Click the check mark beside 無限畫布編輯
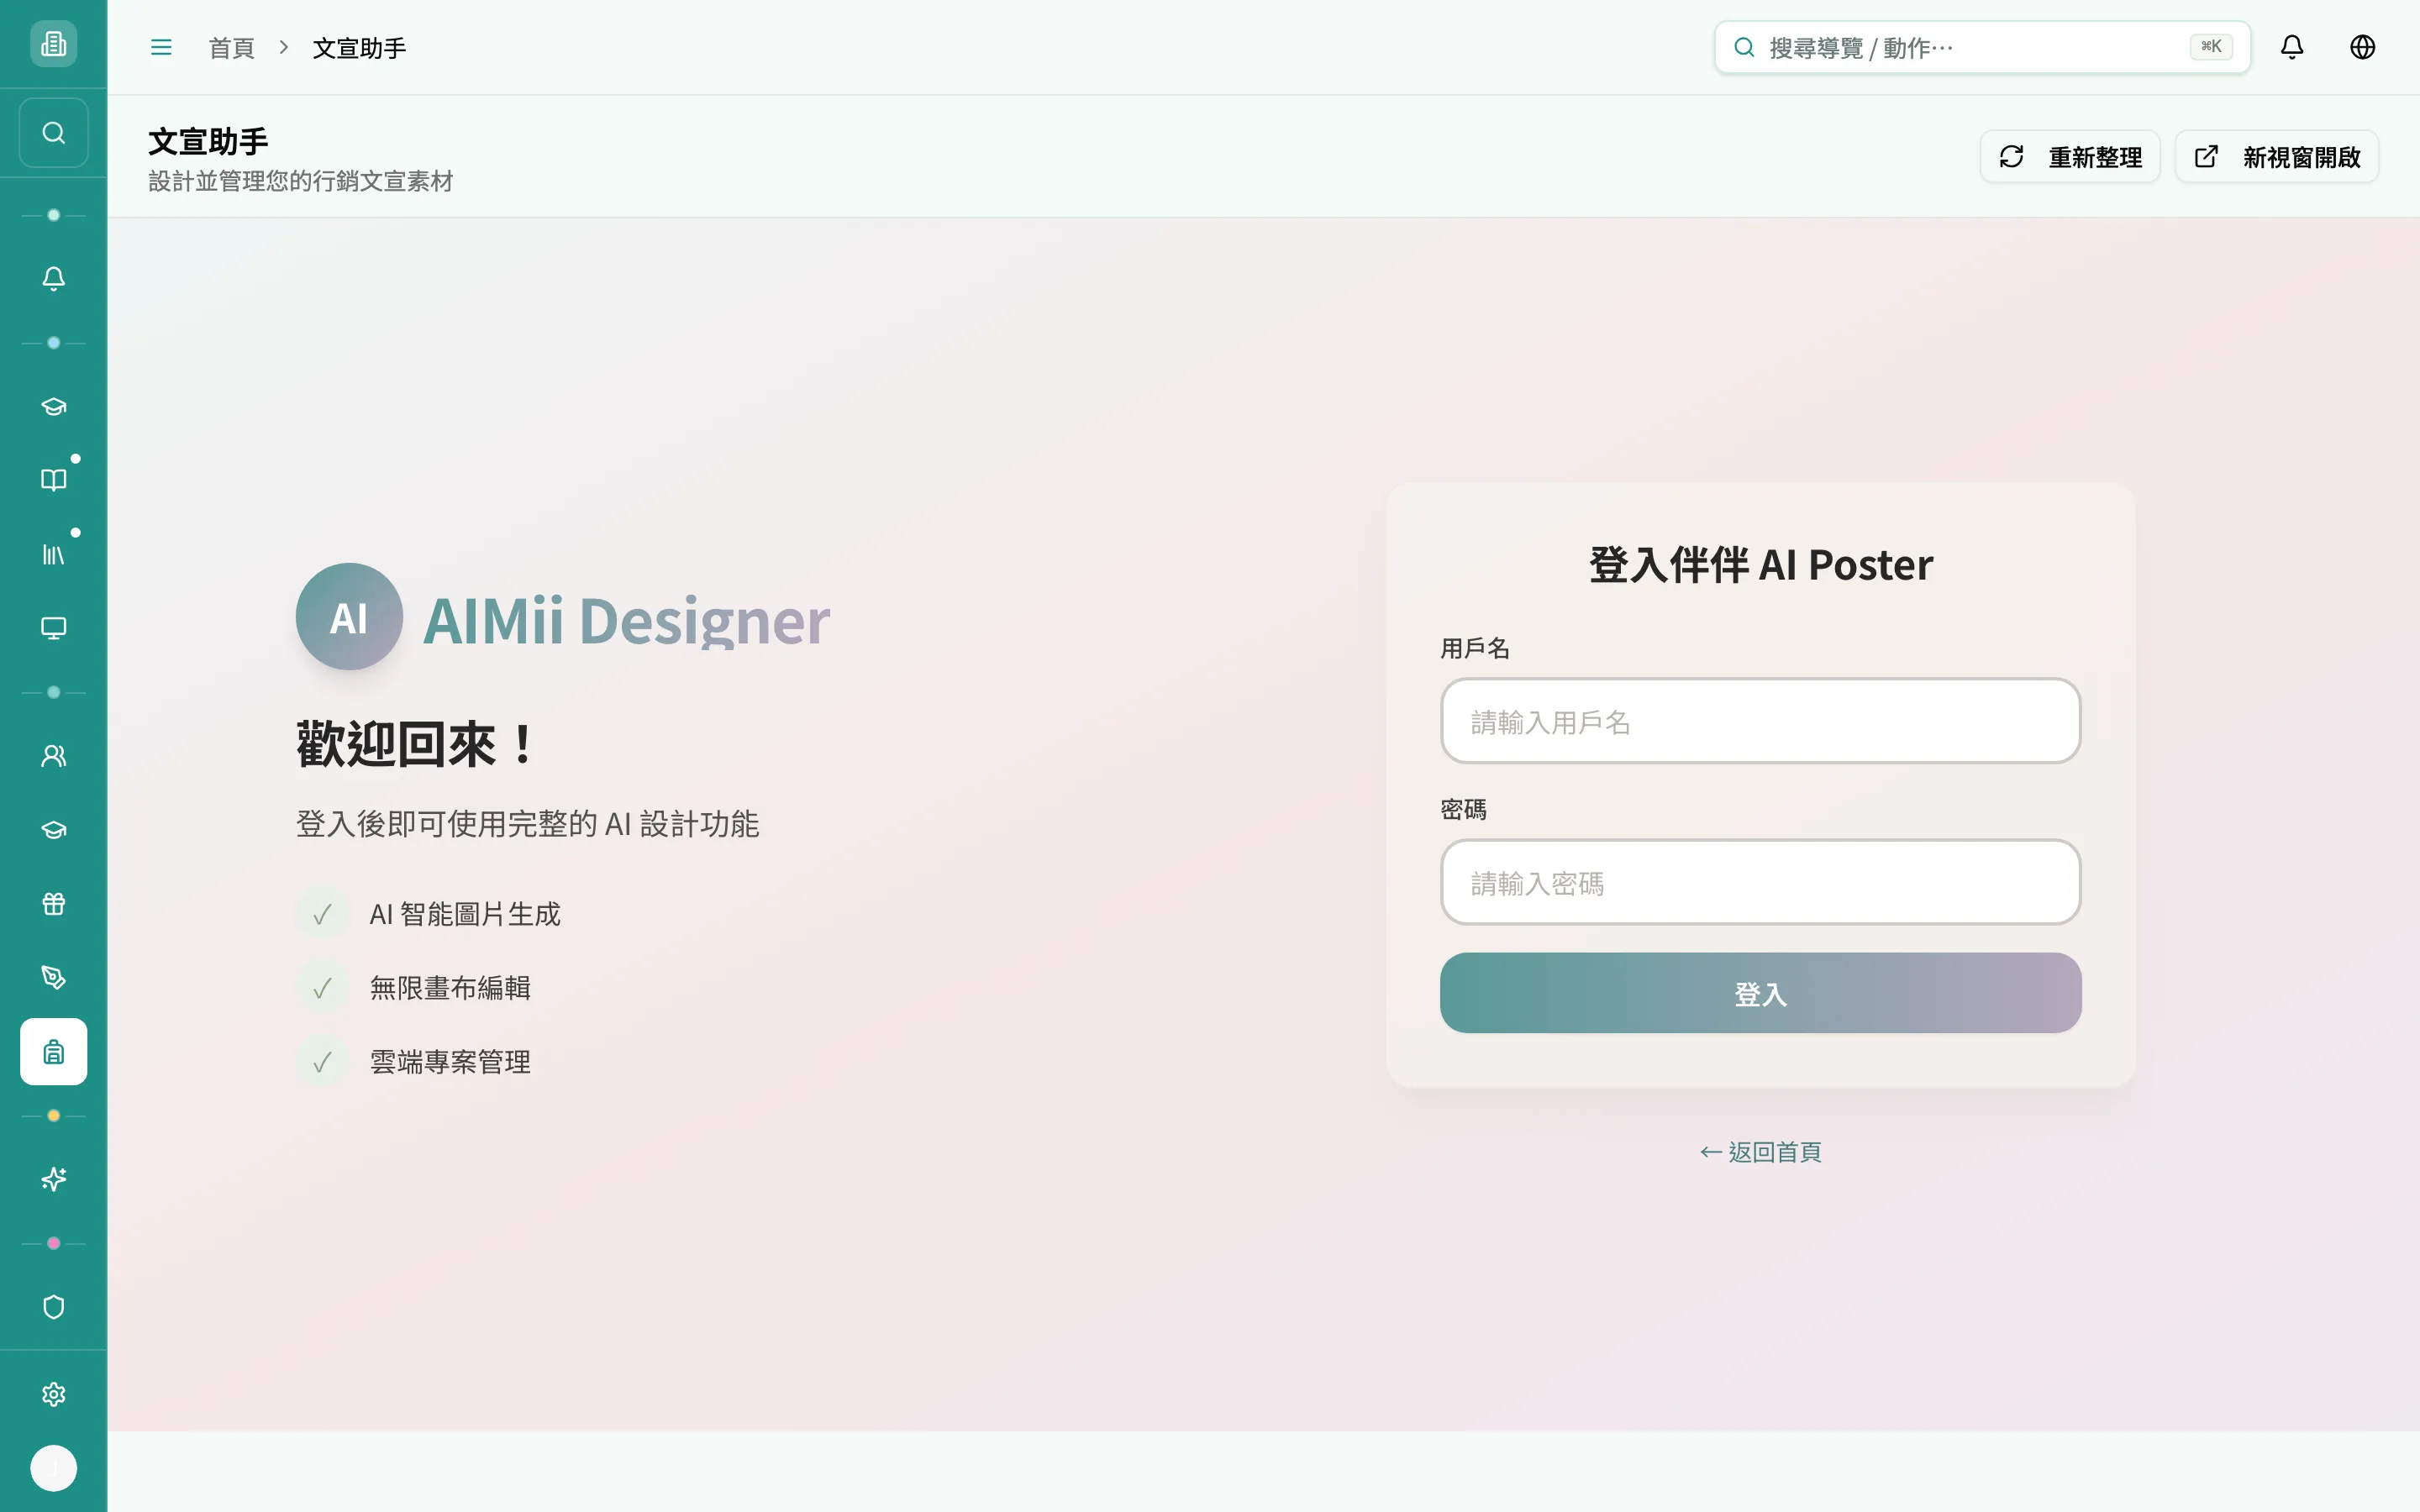This screenshot has width=2420, height=1512. coord(322,988)
